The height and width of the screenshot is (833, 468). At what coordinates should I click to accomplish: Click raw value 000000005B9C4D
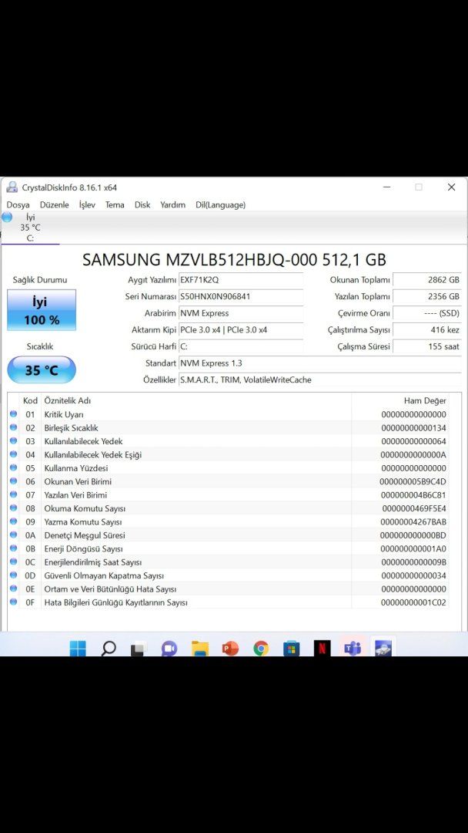pyautogui.click(x=413, y=481)
